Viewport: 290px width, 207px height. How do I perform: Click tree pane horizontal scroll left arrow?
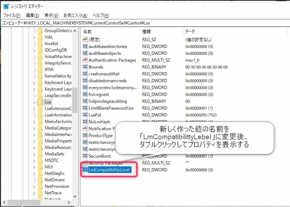pyautogui.click(x=5, y=202)
